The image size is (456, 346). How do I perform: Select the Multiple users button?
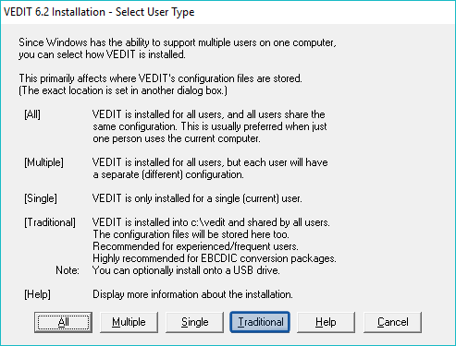click(129, 322)
